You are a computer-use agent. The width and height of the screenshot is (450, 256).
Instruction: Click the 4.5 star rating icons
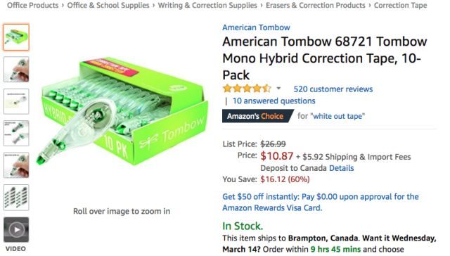click(x=247, y=89)
